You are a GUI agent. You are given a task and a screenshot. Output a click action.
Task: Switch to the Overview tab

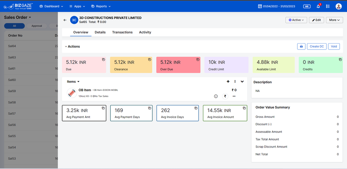81,32
